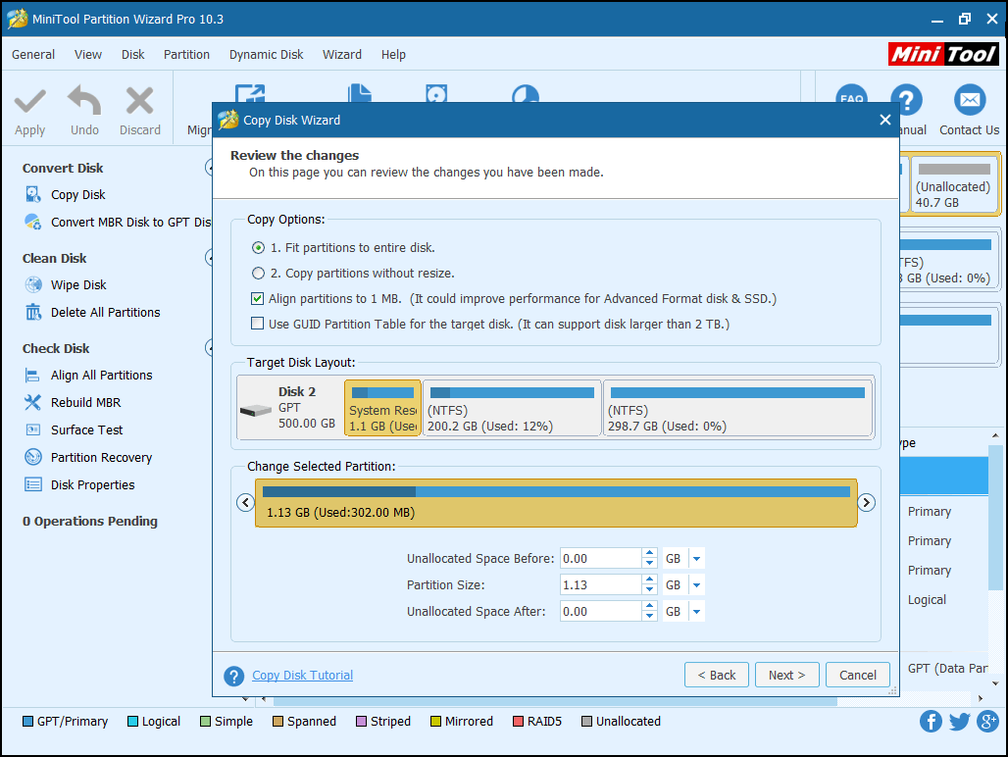Select Fit partitions to entire disk option

[259, 248]
